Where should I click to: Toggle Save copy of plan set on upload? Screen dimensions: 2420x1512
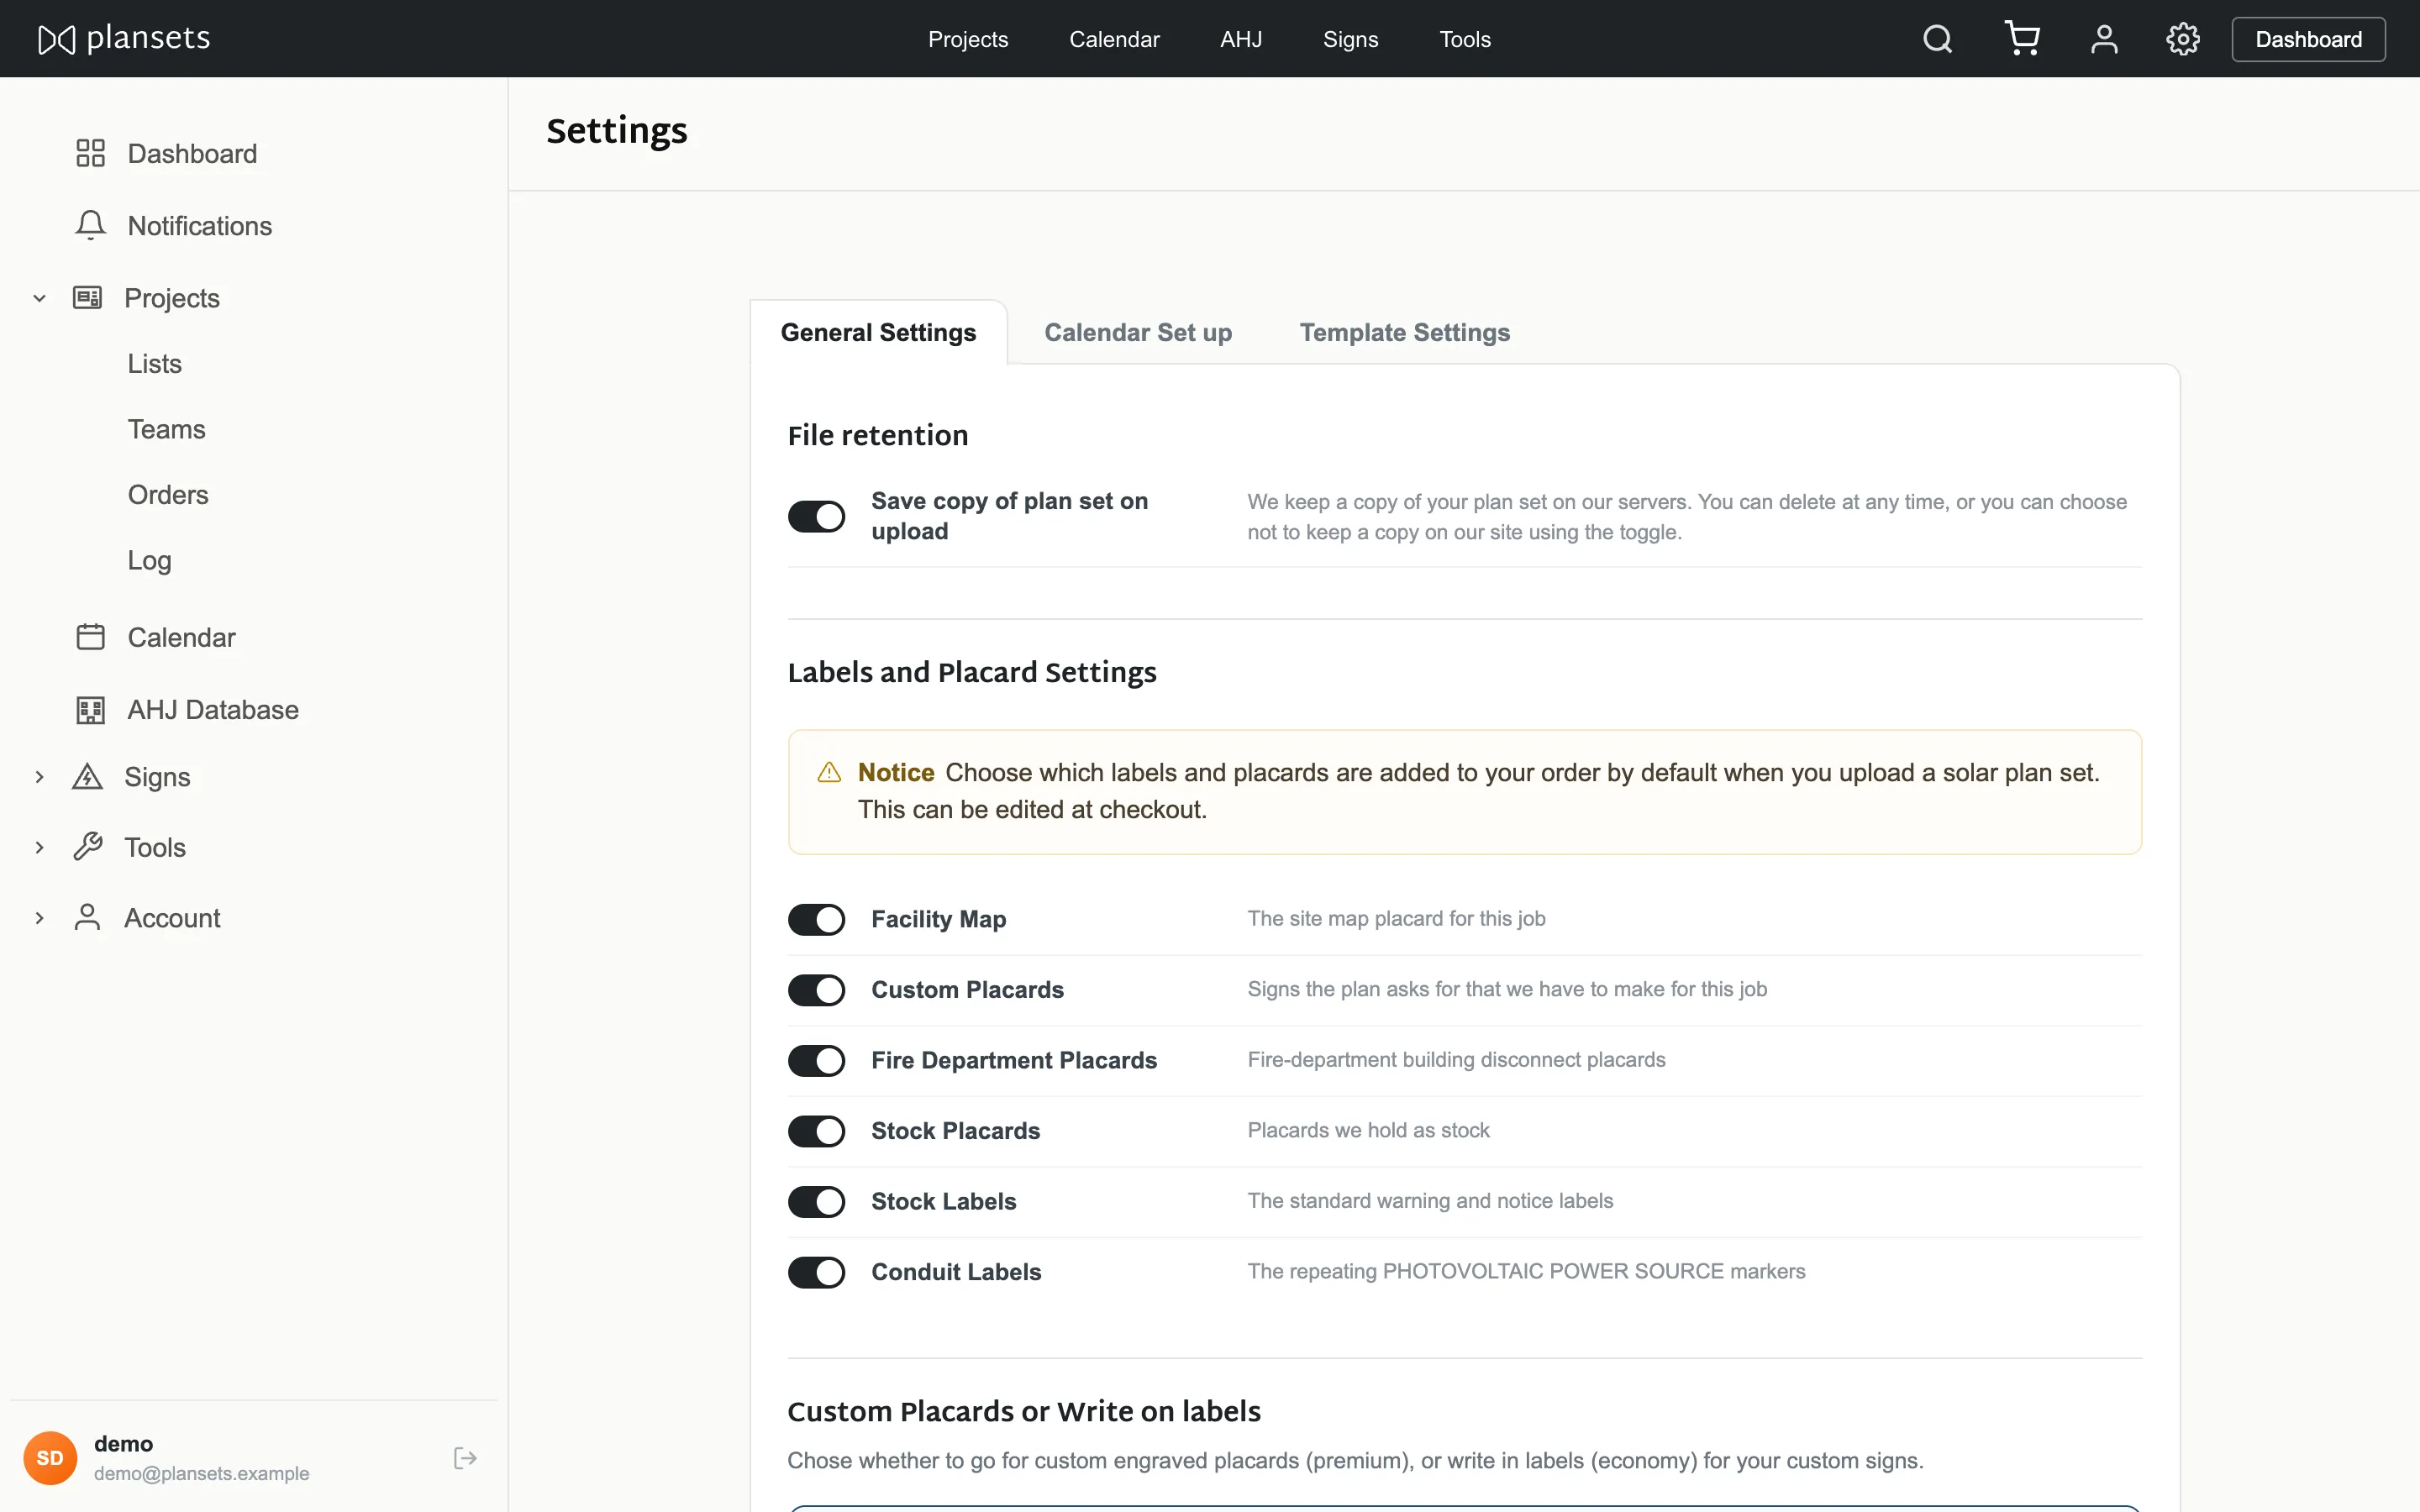point(816,516)
